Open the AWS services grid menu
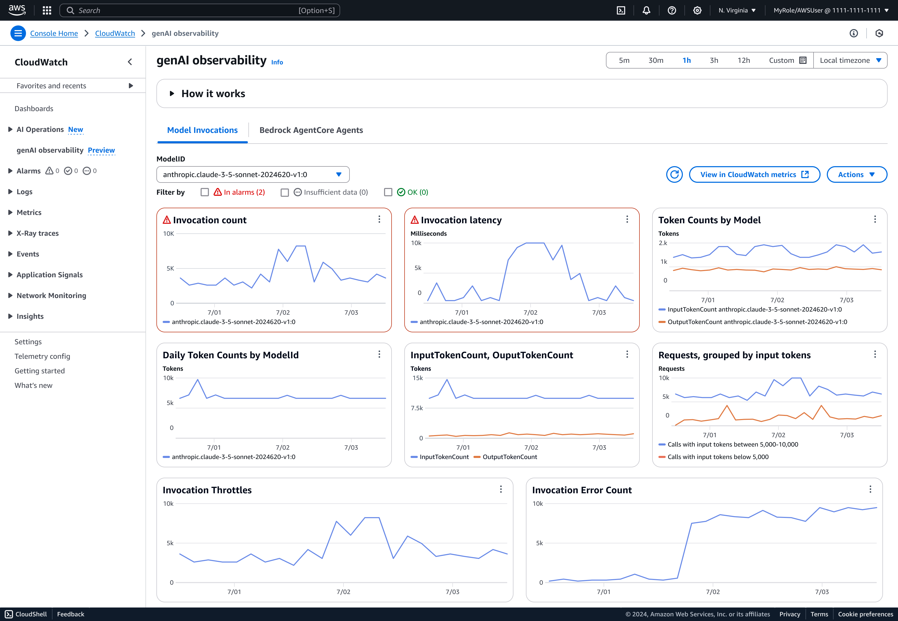The width and height of the screenshot is (898, 621). click(47, 10)
